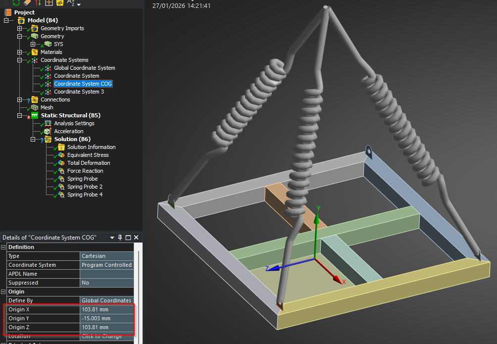
Task: Expand the Geometry Imports tree node
Action: (20, 28)
